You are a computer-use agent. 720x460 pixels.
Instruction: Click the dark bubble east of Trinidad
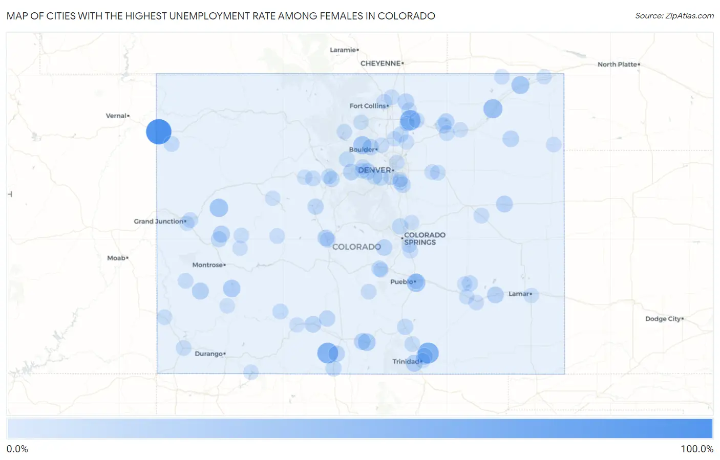[x=428, y=353]
